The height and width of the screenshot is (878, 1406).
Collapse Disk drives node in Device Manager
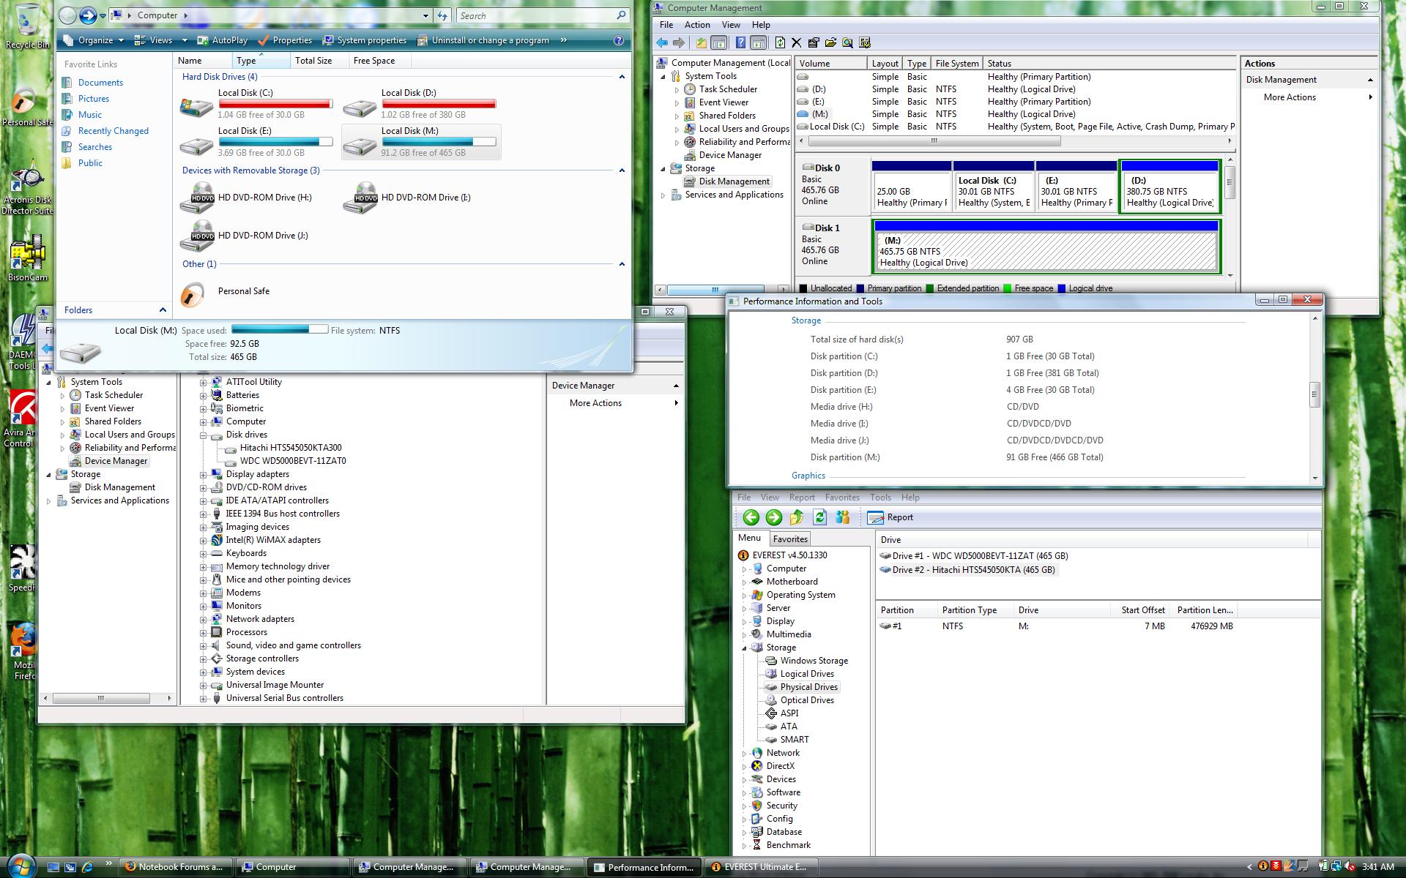click(x=203, y=435)
